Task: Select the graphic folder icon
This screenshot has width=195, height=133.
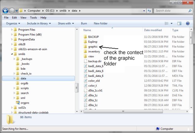Action: [85, 47]
